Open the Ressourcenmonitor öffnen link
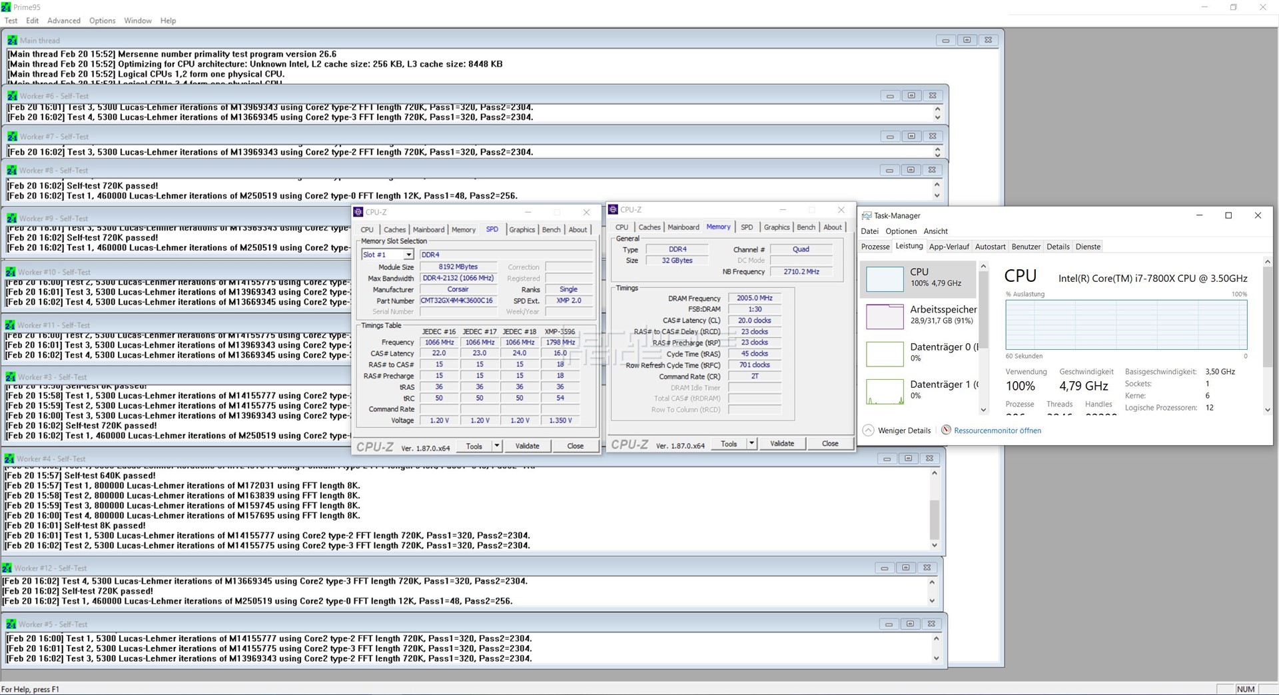The width and height of the screenshot is (1279, 695). click(x=997, y=430)
